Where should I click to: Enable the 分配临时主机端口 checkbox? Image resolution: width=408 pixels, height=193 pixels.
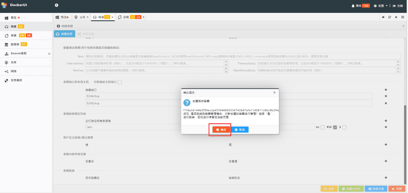(119, 82)
